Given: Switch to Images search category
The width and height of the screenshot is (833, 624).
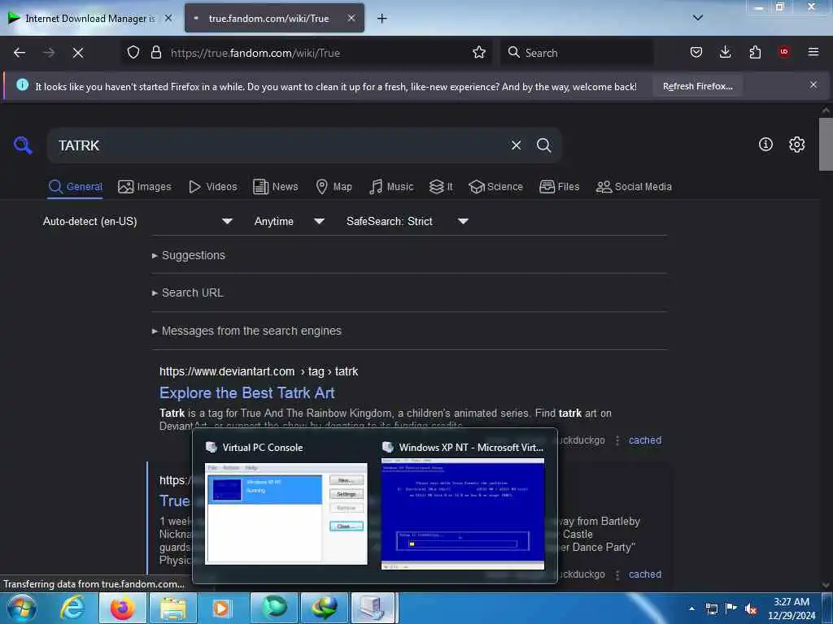Looking at the screenshot, I should pyautogui.click(x=145, y=187).
